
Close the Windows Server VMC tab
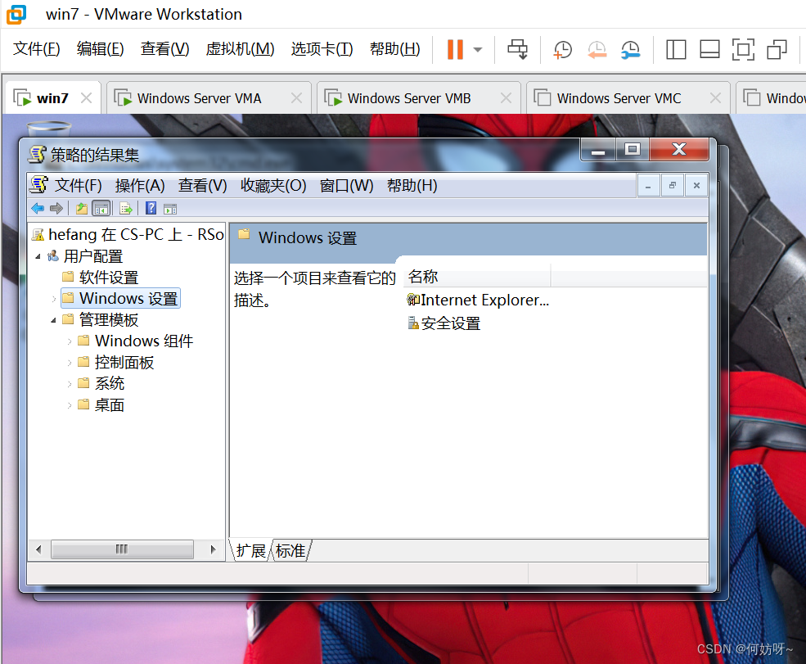715,97
